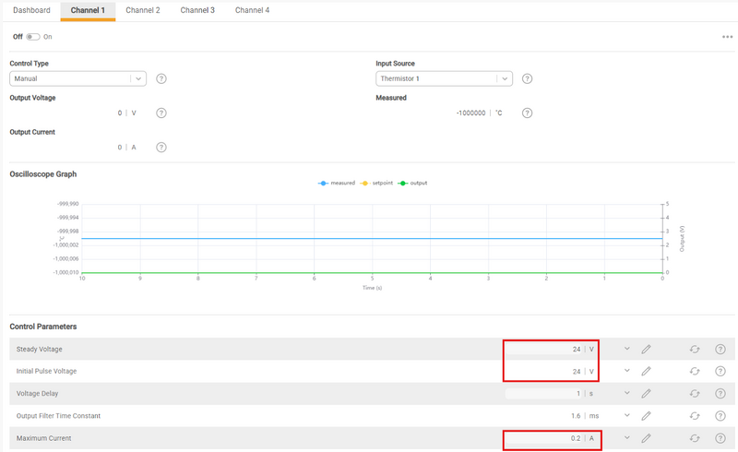Expand the Steady Voltage row chevron

[x=627, y=349]
